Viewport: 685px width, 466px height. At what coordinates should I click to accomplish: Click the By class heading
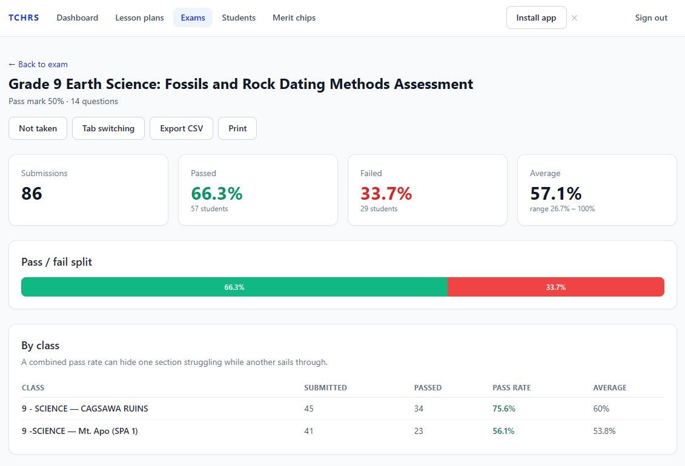click(40, 346)
